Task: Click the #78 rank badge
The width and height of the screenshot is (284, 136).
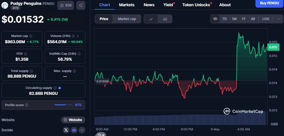Action: (15, 8)
